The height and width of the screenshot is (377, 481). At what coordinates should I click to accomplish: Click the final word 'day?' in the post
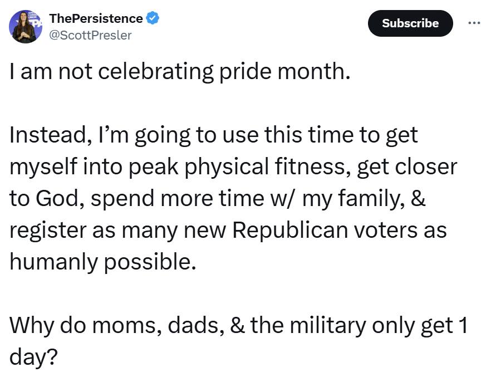(33, 358)
